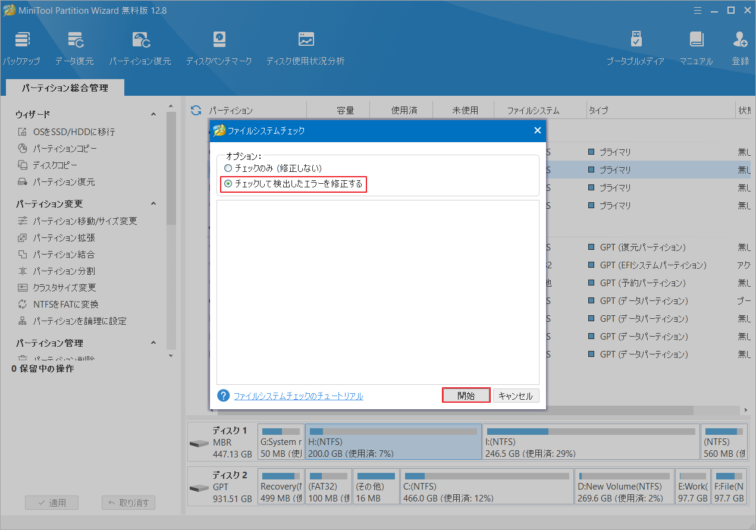The image size is (756, 530).
Task: Collapse the パーティション管理 section
Action: pyautogui.click(x=153, y=343)
